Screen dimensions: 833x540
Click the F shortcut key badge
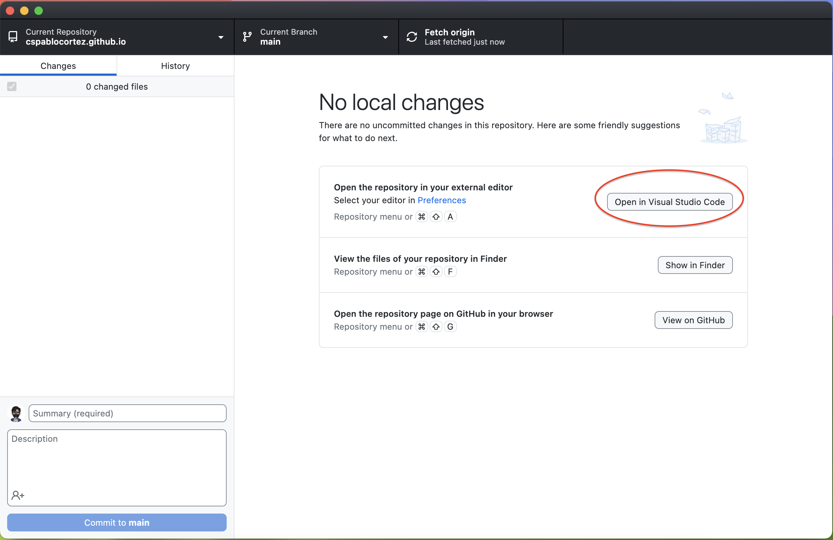pos(450,272)
